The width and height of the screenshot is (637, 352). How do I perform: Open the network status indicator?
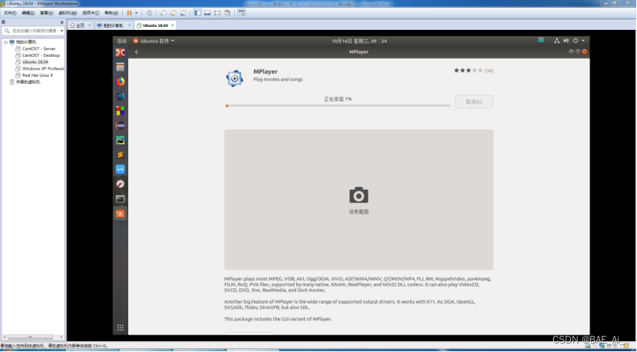click(x=556, y=41)
